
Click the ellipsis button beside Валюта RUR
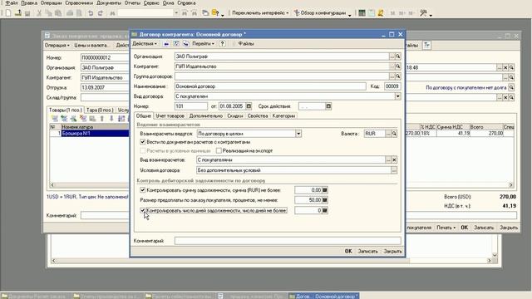[388, 134]
